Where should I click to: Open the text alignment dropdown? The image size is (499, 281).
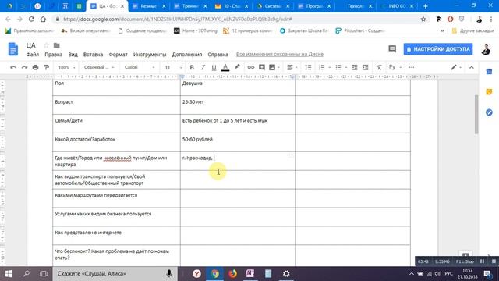(292, 68)
